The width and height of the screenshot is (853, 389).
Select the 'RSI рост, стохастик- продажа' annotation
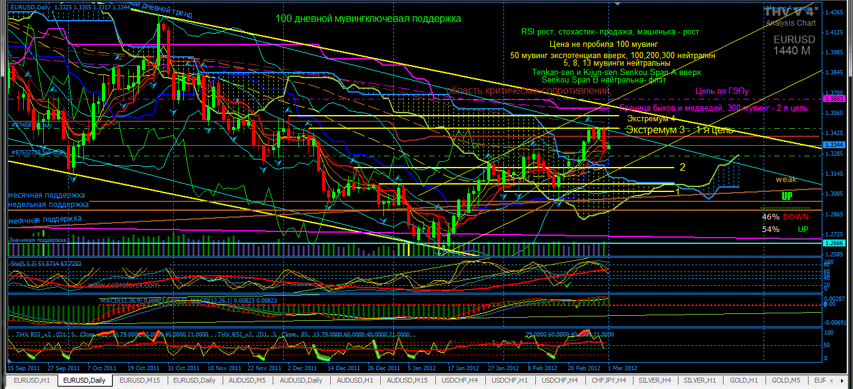(610, 32)
